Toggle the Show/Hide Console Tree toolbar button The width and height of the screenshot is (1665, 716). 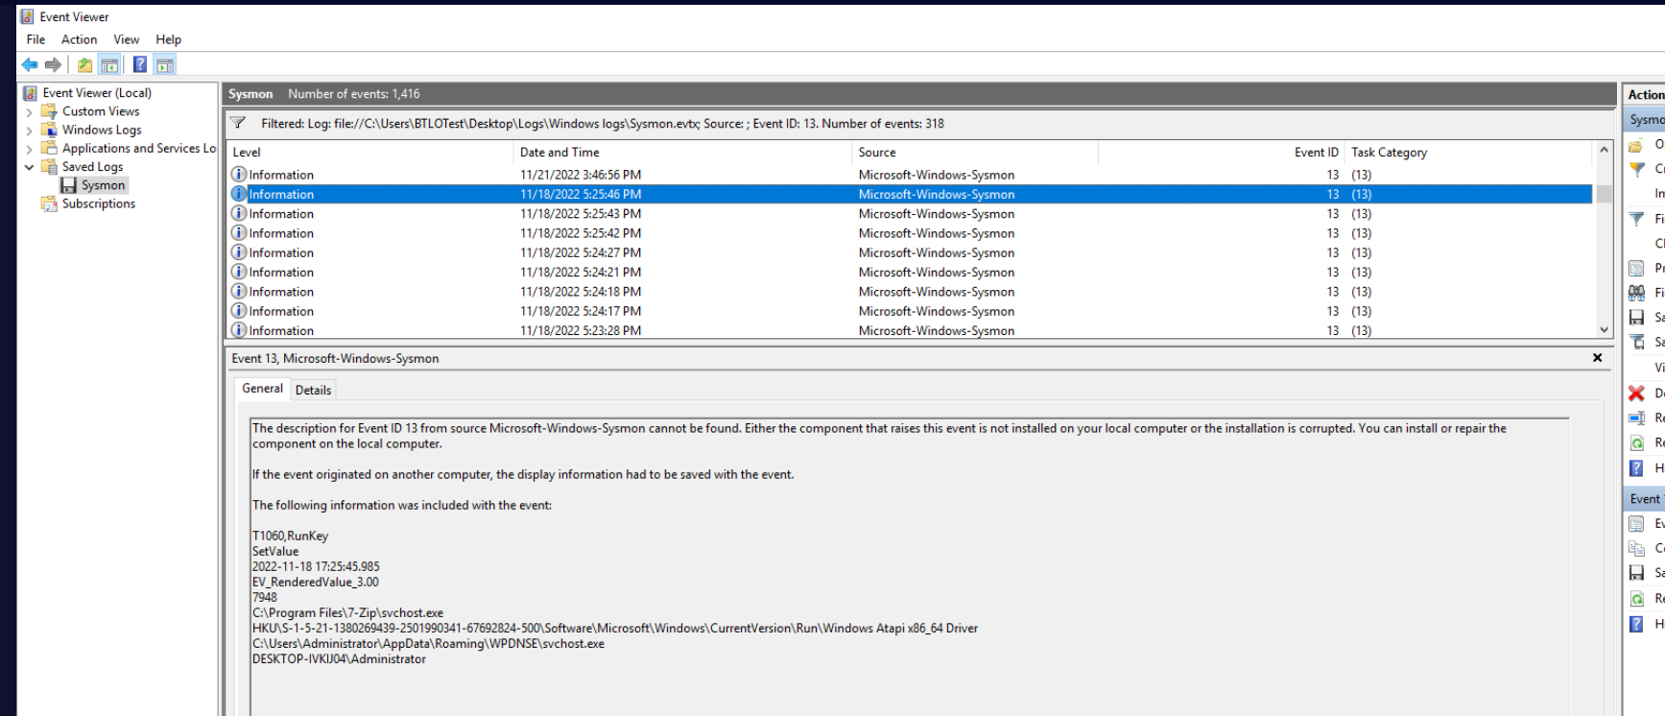coord(110,64)
